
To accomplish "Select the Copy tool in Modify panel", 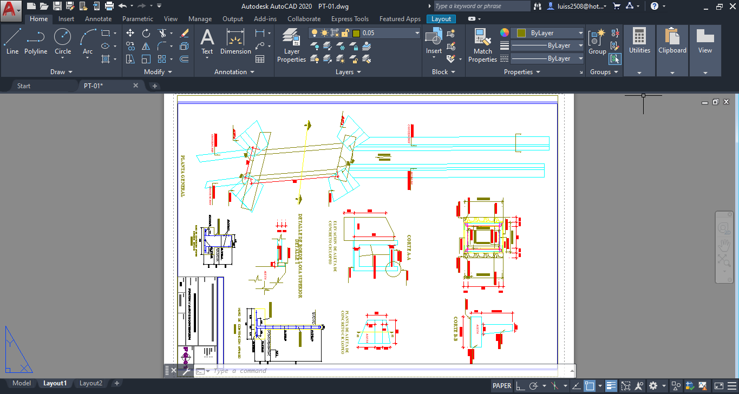I will [130, 46].
